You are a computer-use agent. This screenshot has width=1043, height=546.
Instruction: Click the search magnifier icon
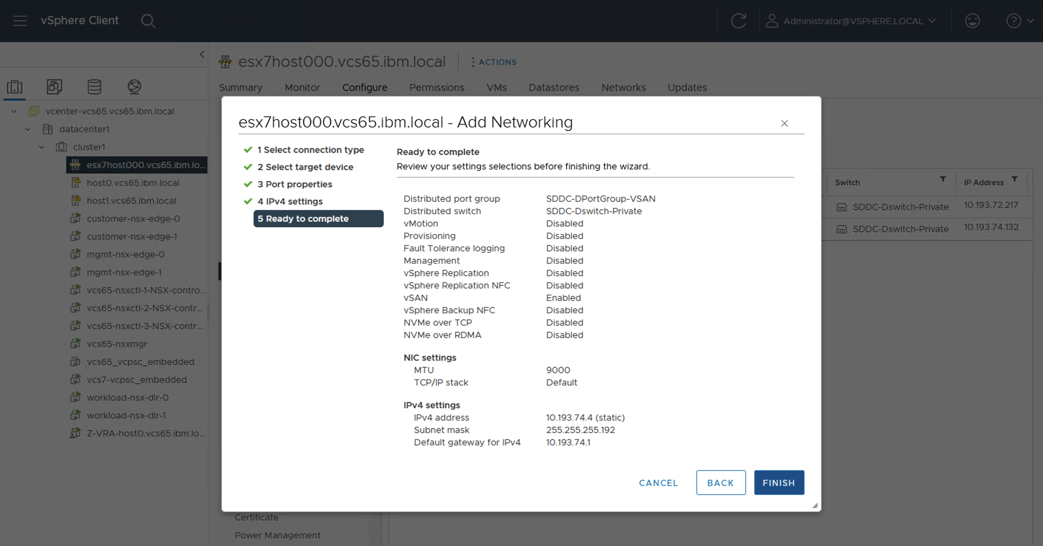tap(148, 21)
